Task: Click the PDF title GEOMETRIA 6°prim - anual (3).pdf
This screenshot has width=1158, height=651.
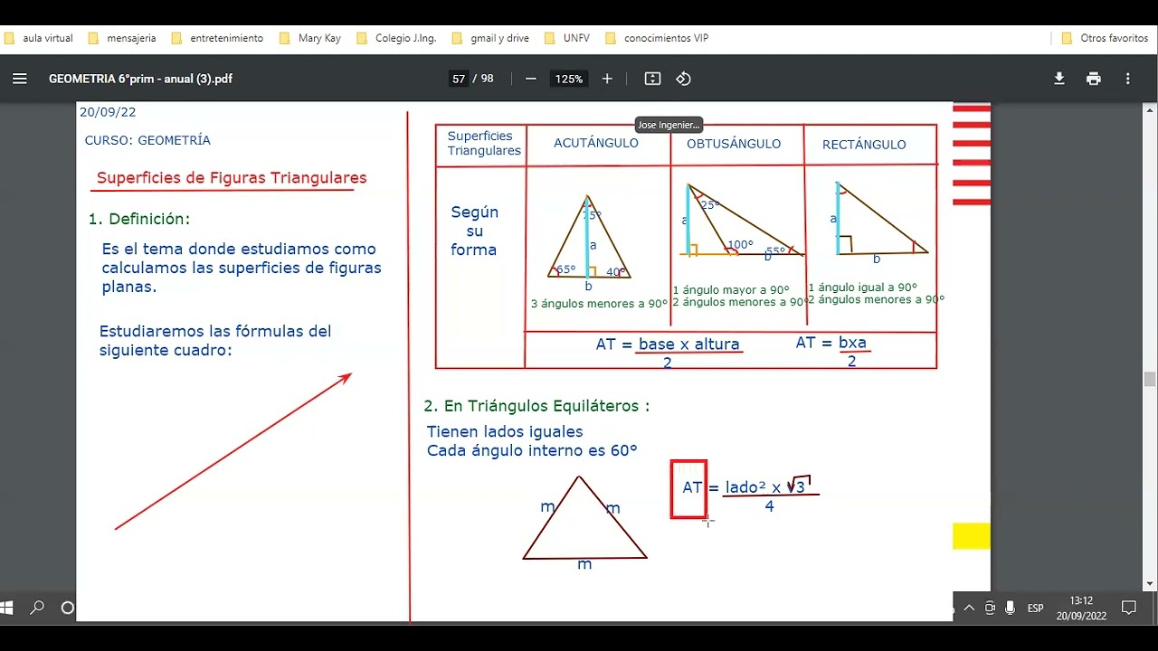Action: [140, 79]
